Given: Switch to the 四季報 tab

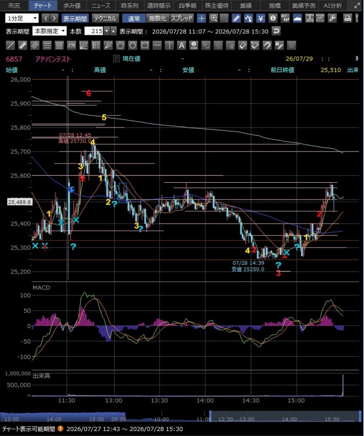Looking at the screenshot, I should (x=187, y=5).
